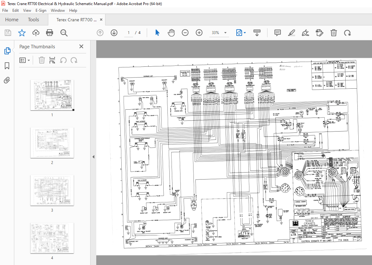The image size is (372, 265).
Task: Select the Fill & Sign pencil icon
Action: [x=305, y=33]
